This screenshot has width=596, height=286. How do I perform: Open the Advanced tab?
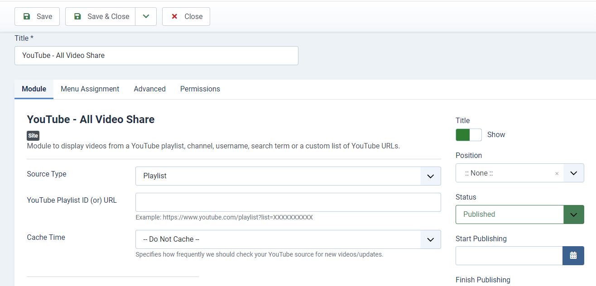(150, 89)
